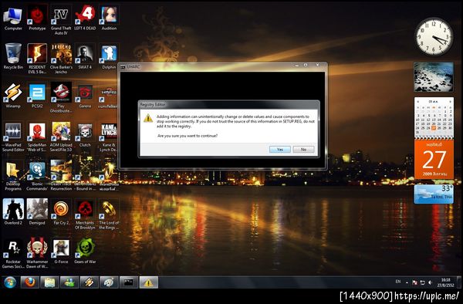Select the LEFT 4 DEAD shortcut

click(x=85, y=19)
